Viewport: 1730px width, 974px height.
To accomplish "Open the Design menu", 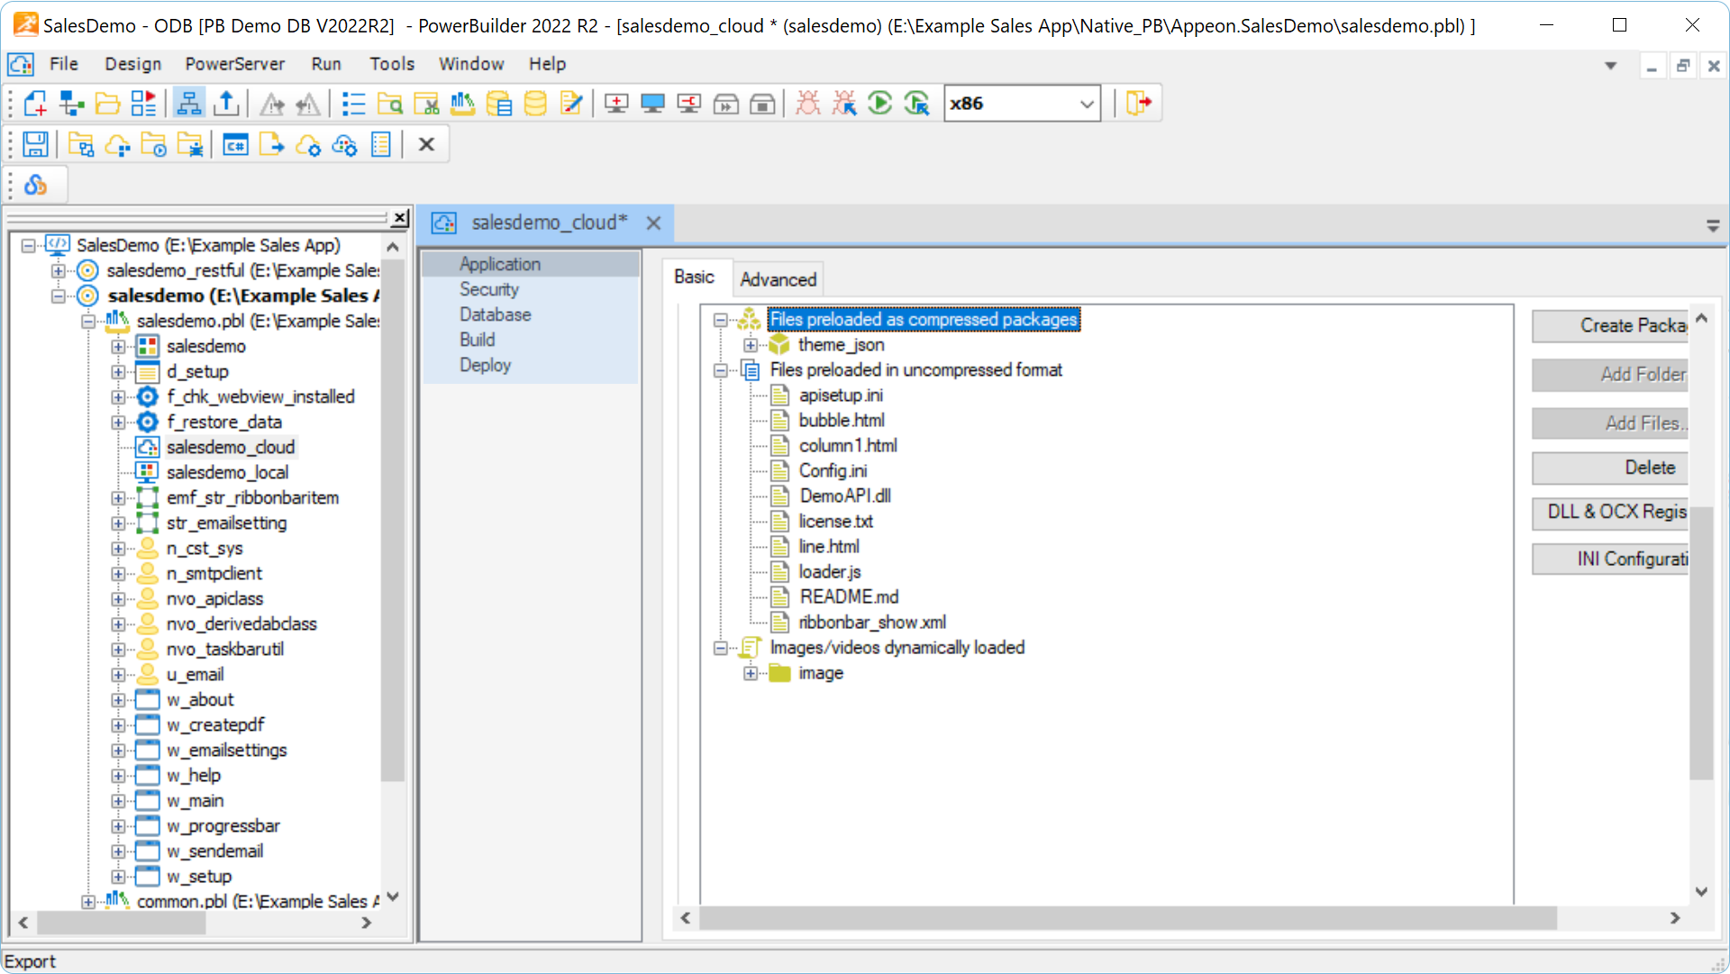I will pos(132,64).
